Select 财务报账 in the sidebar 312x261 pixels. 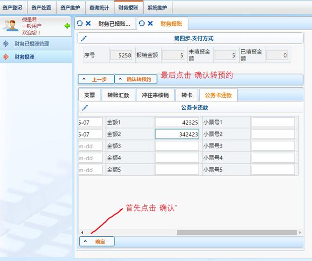pos(25,57)
